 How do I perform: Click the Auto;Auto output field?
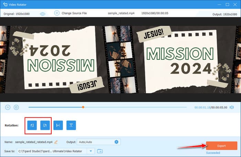coord(99,142)
